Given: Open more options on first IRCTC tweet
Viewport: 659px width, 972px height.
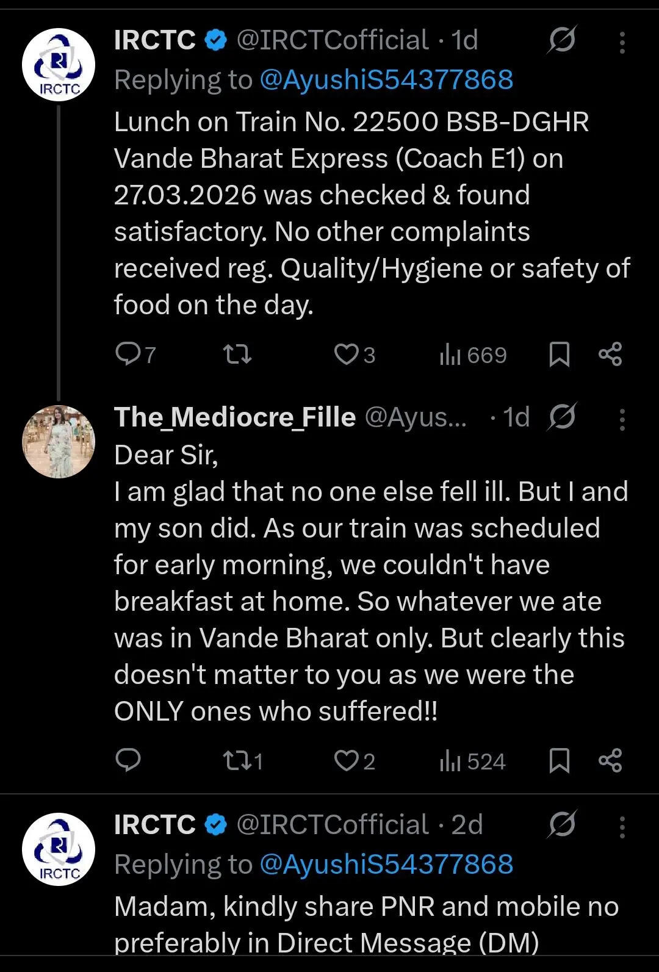Looking at the screenshot, I should [622, 42].
